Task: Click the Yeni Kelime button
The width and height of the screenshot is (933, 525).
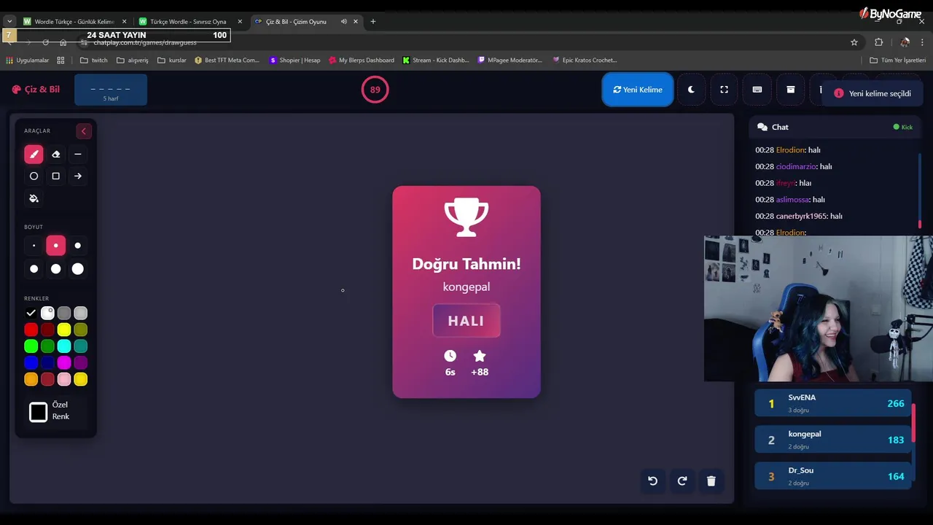Action: tap(638, 90)
